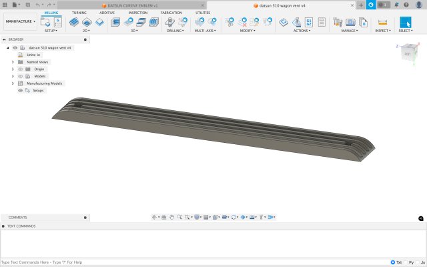This screenshot has height=267, width=427.
Task: Toggle visibility of datsun 510 wagon vent v4
Action: [x=15, y=47]
